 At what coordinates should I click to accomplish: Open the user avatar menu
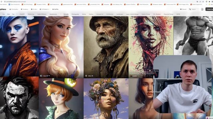point(202,9)
